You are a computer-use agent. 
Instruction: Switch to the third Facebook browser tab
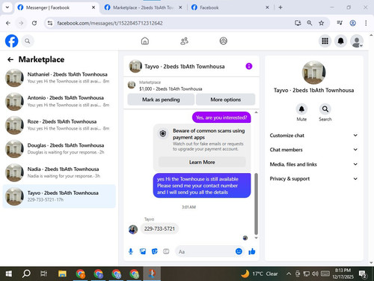click(230, 7)
